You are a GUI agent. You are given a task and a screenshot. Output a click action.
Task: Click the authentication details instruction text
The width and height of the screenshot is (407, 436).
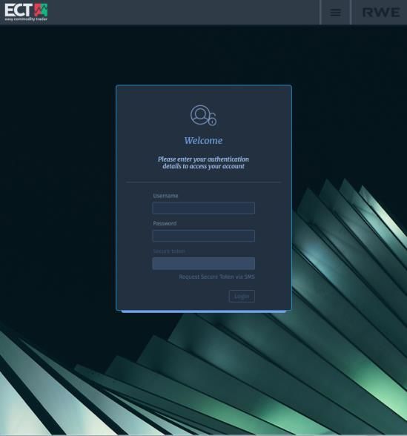click(203, 162)
